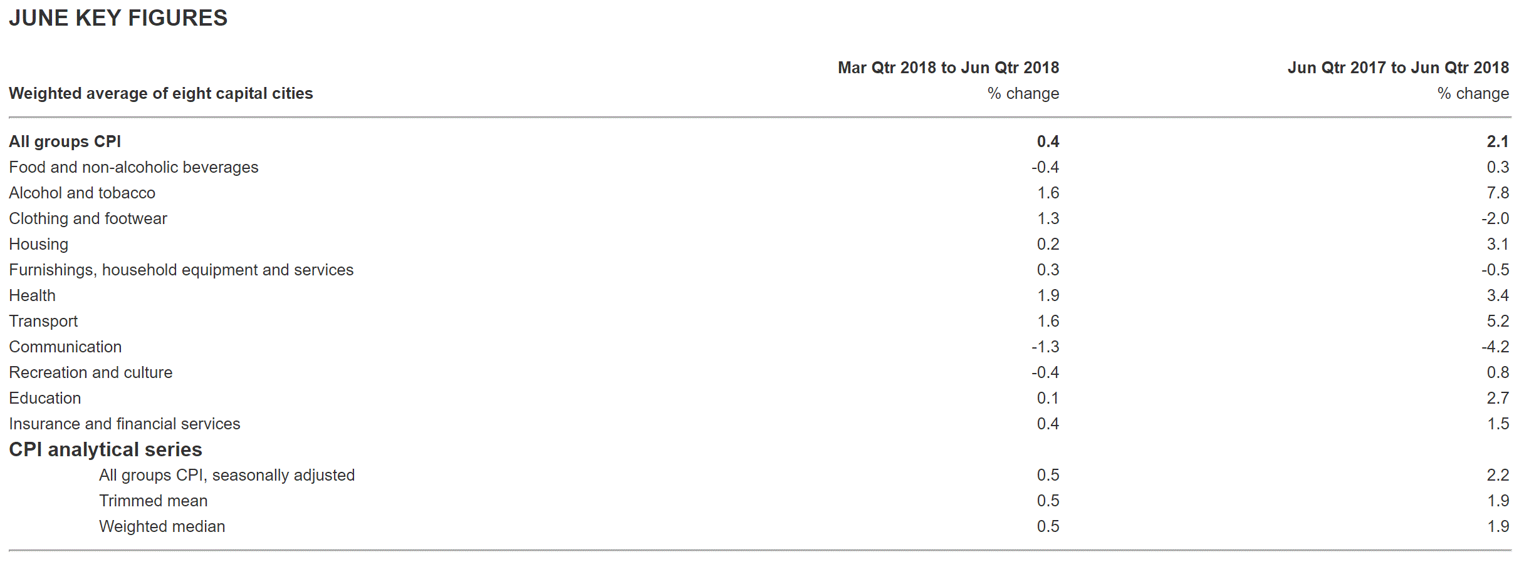Screen dimensions: 1524x562
Task: Select the Clothing and footwear row label
Action: click(88, 218)
